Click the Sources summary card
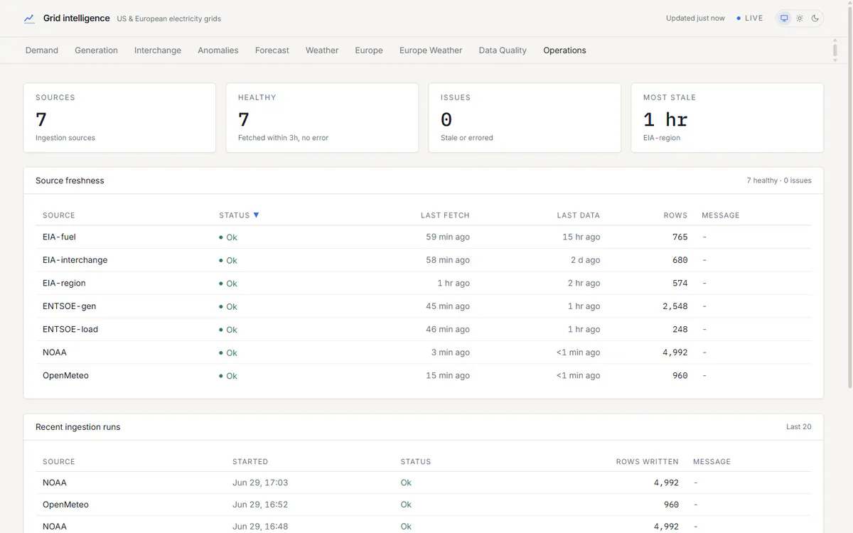This screenshot has width=853, height=533. click(x=119, y=118)
